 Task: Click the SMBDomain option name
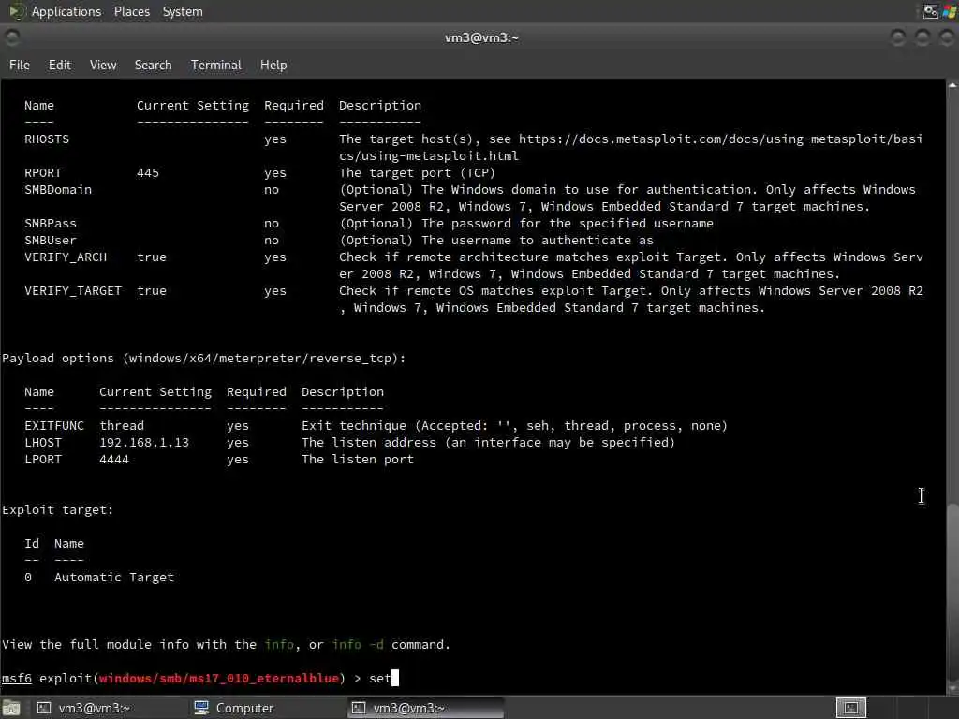58,189
